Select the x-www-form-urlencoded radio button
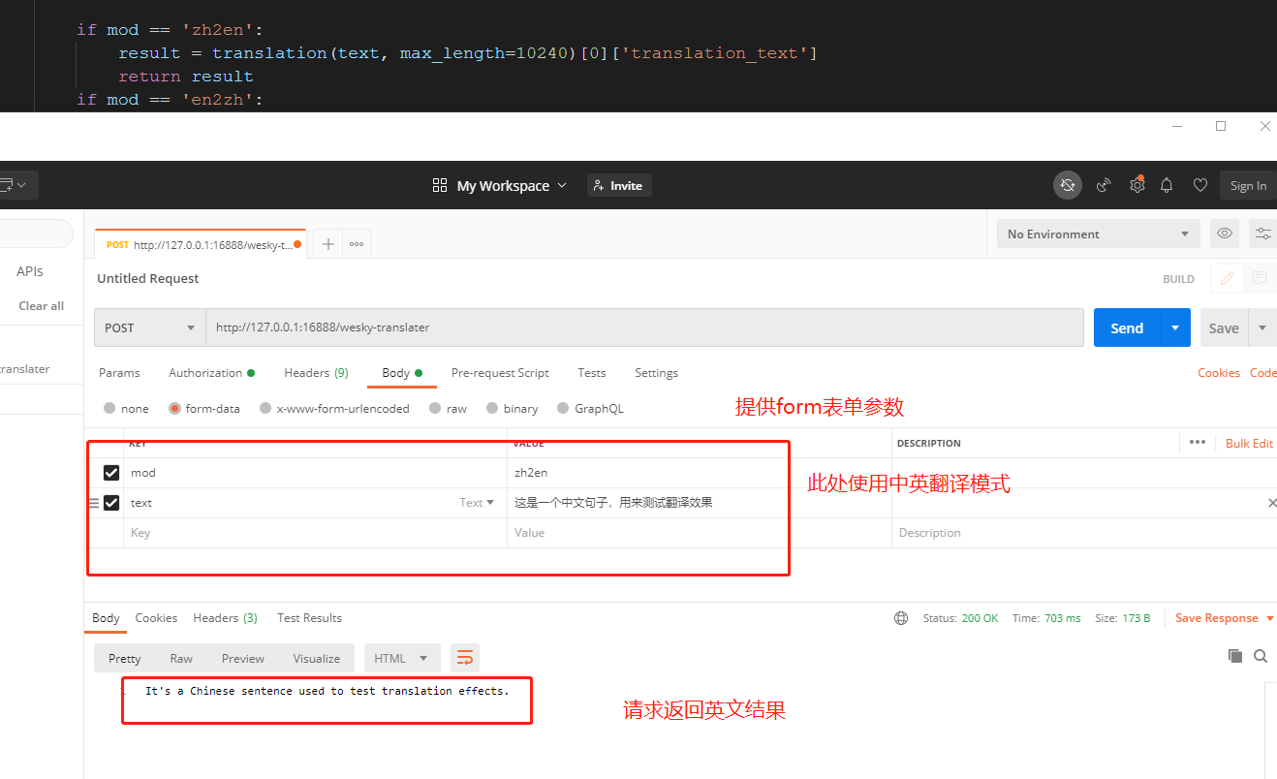 (x=265, y=408)
